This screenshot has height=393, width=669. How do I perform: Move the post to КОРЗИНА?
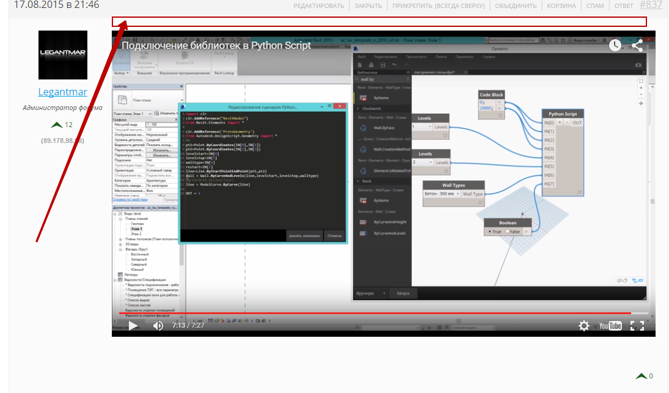click(561, 6)
